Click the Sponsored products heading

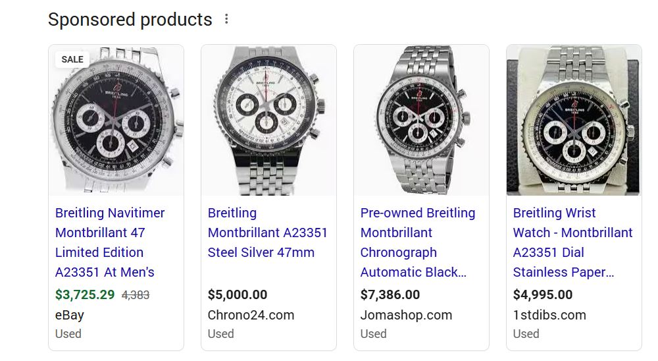click(130, 20)
